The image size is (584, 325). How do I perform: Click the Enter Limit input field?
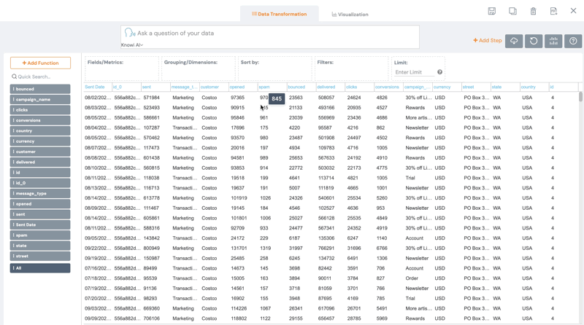tap(413, 72)
